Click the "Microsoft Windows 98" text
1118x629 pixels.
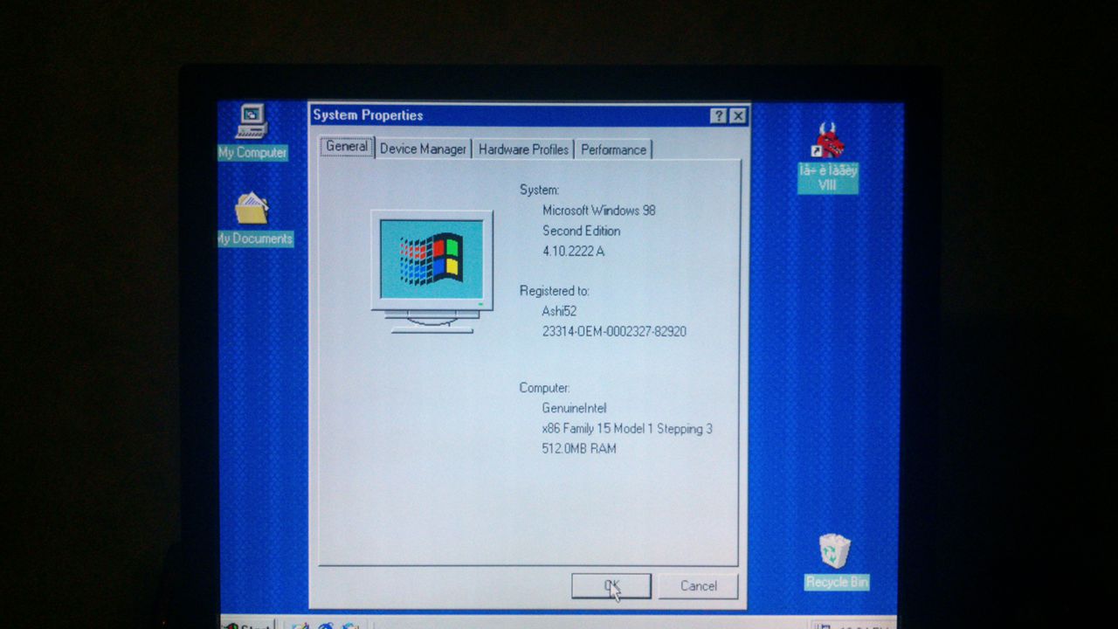598,211
